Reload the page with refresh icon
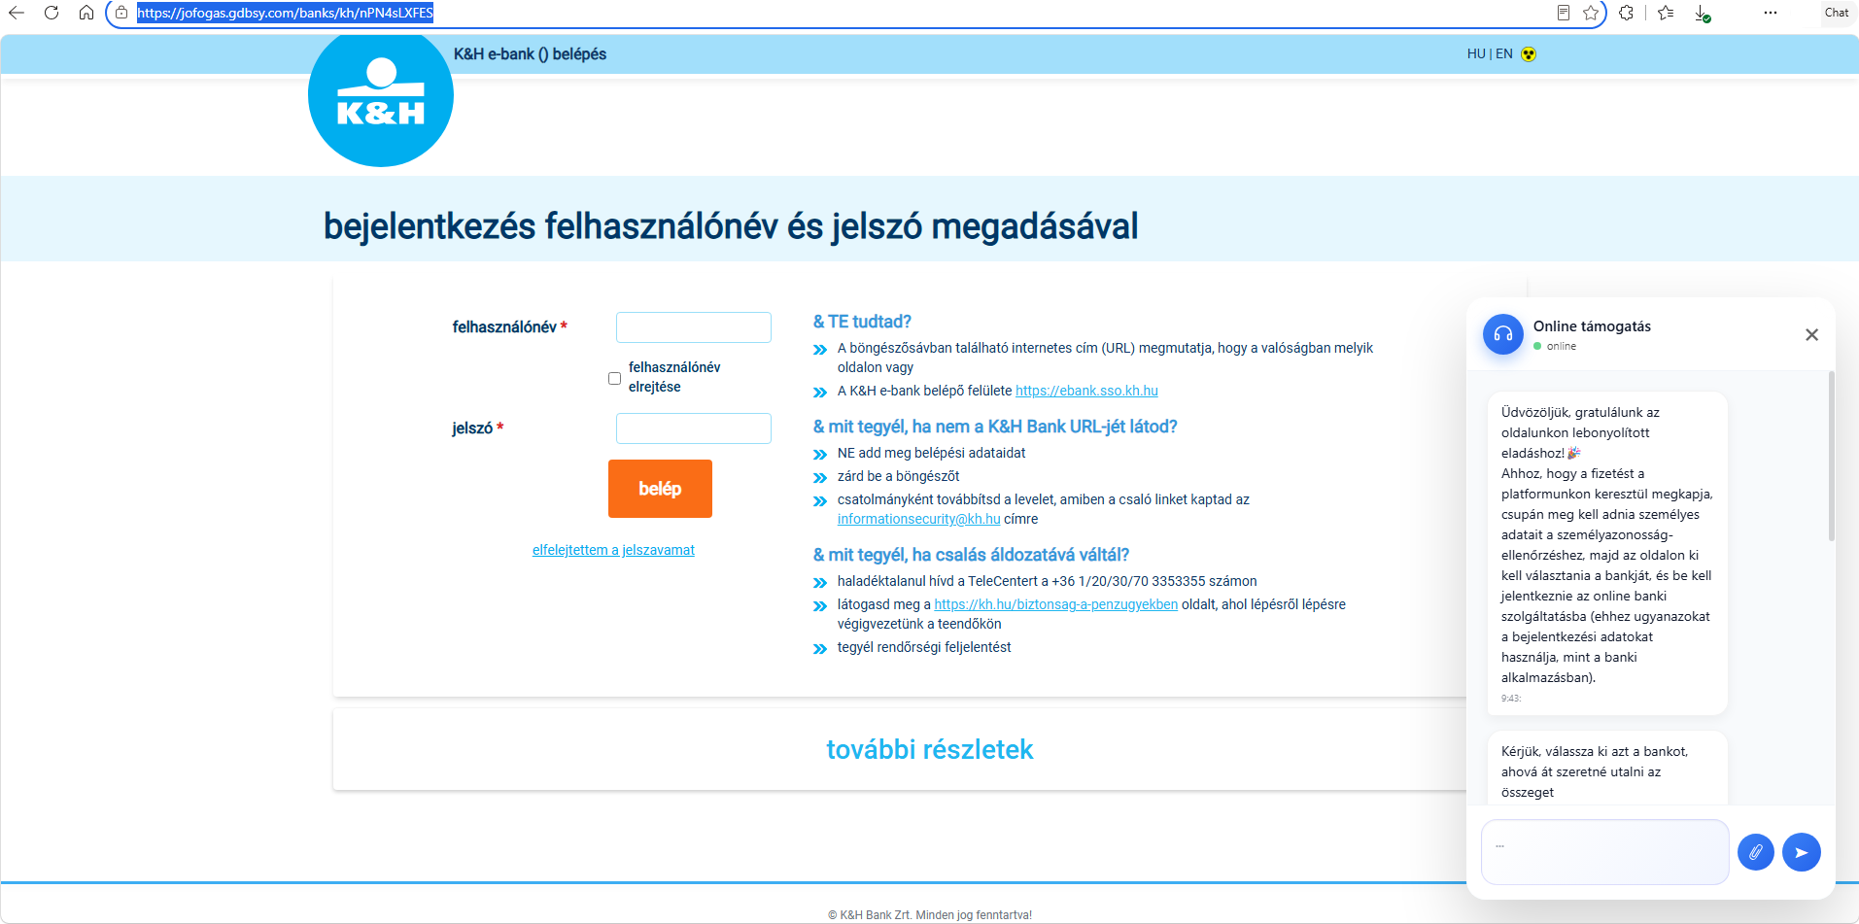The image size is (1859, 924). (x=52, y=13)
